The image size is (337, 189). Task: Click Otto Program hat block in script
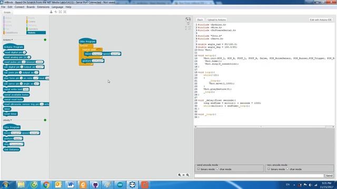pyautogui.click(x=87, y=41)
